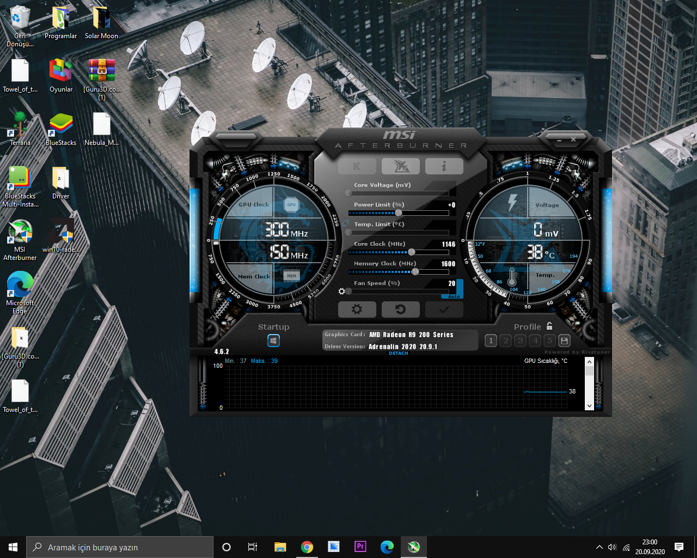Expand hidden system tray icons

[x=599, y=547]
